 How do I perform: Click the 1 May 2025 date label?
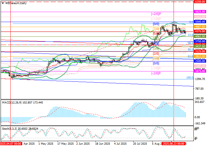46,143
